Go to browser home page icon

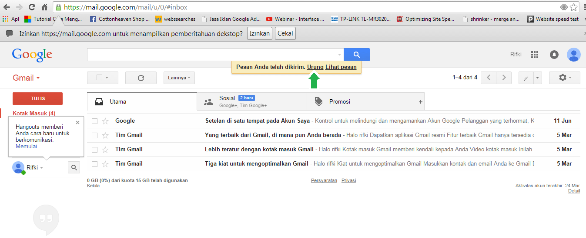pyautogui.click(x=44, y=7)
